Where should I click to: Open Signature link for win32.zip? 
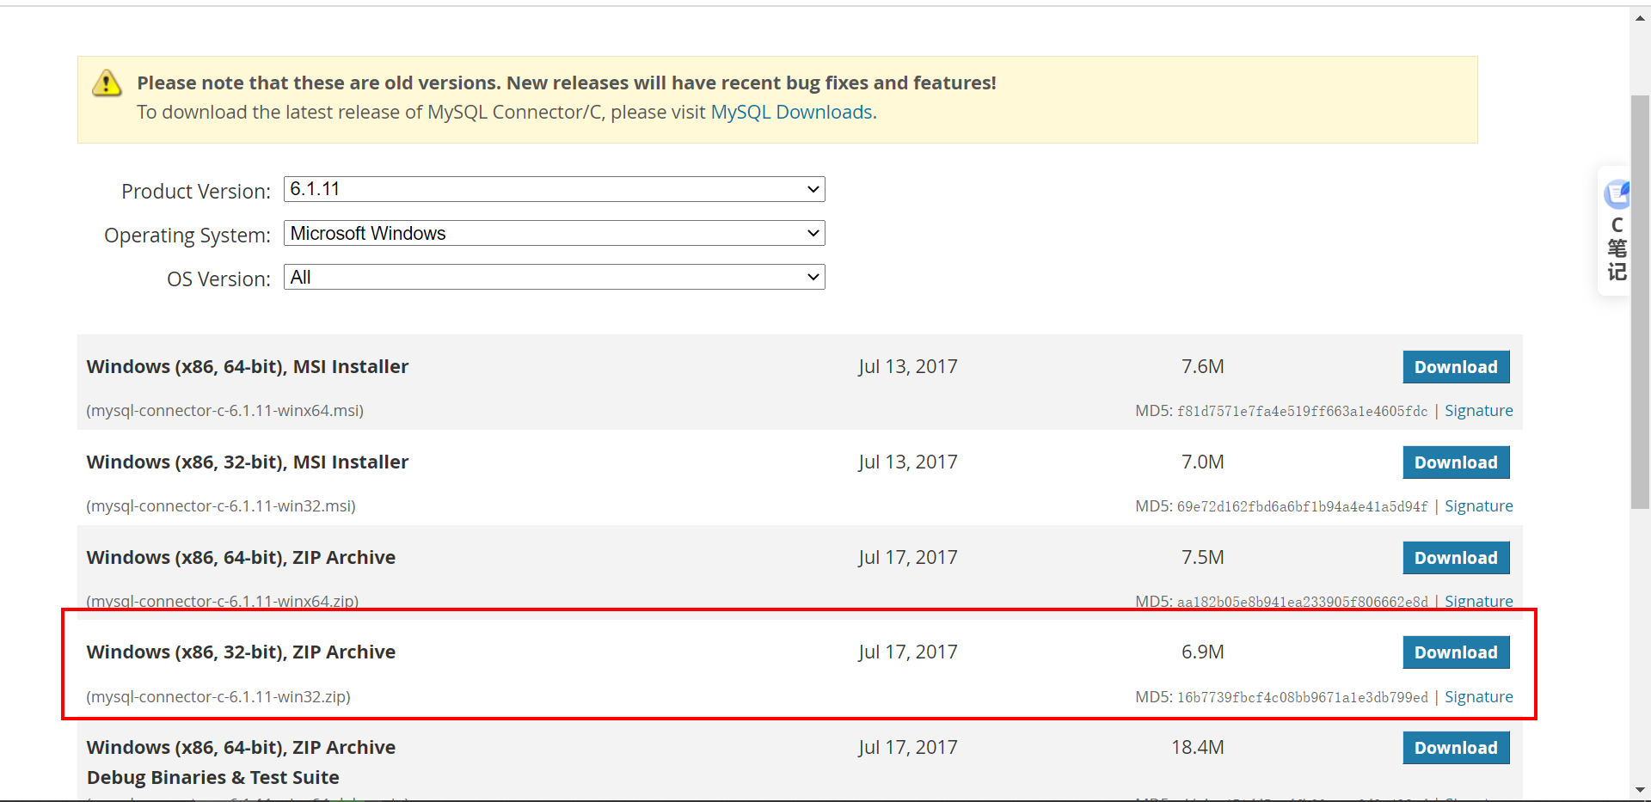point(1478,697)
